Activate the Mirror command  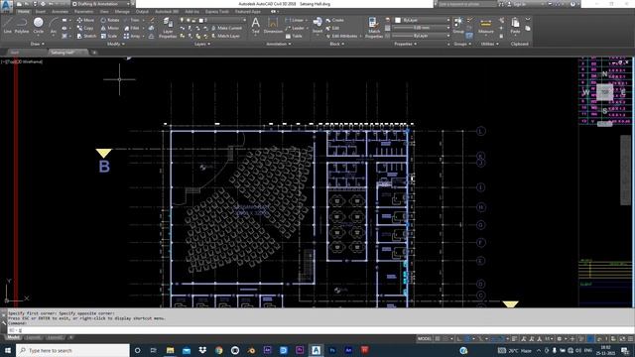pos(110,28)
